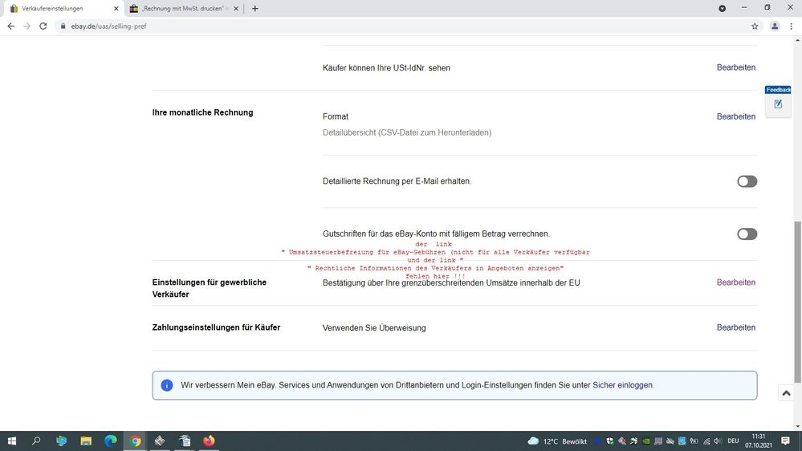Open File Explorer from taskbar
The height and width of the screenshot is (451, 802).
pos(86,441)
